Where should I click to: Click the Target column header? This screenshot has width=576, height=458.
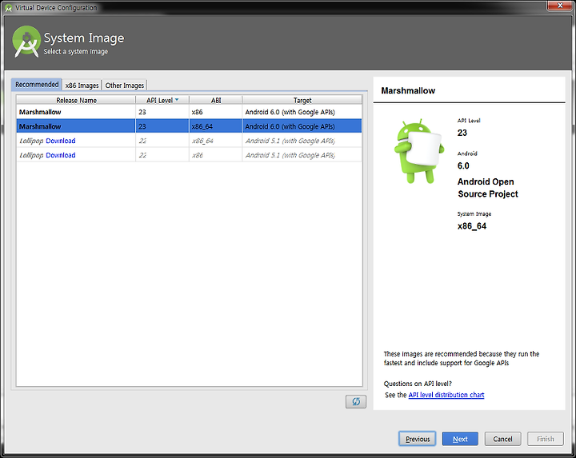[302, 100]
